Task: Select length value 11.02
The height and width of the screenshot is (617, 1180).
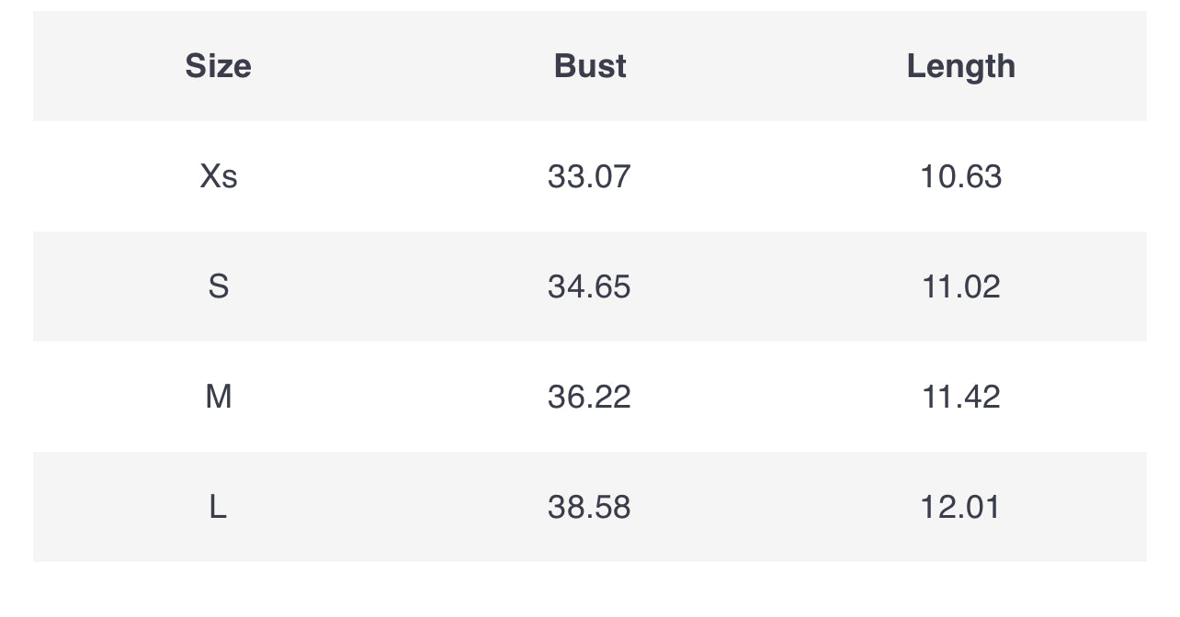Action: (x=960, y=286)
